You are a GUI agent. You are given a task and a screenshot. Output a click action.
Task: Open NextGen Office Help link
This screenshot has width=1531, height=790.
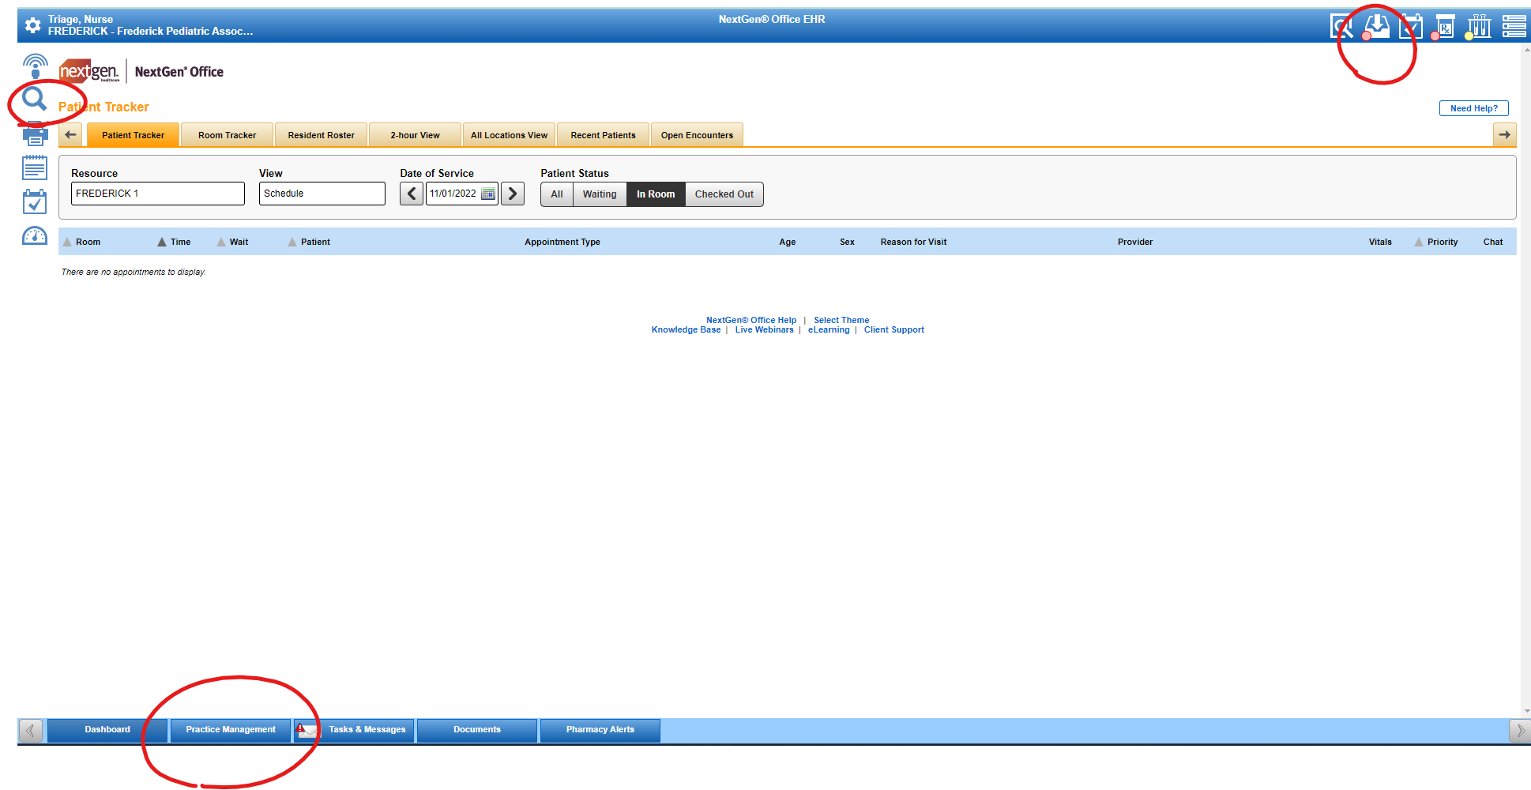751,320
